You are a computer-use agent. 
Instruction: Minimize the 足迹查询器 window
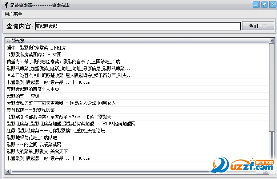pos(256,5)
